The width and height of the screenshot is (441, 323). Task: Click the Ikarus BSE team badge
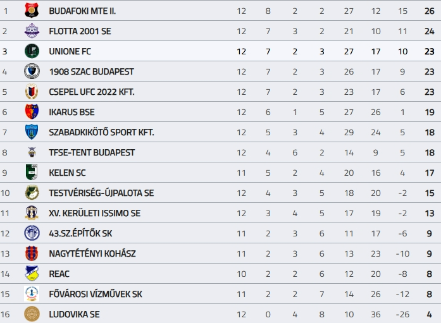pyautogui.click(x=32, y=112)
